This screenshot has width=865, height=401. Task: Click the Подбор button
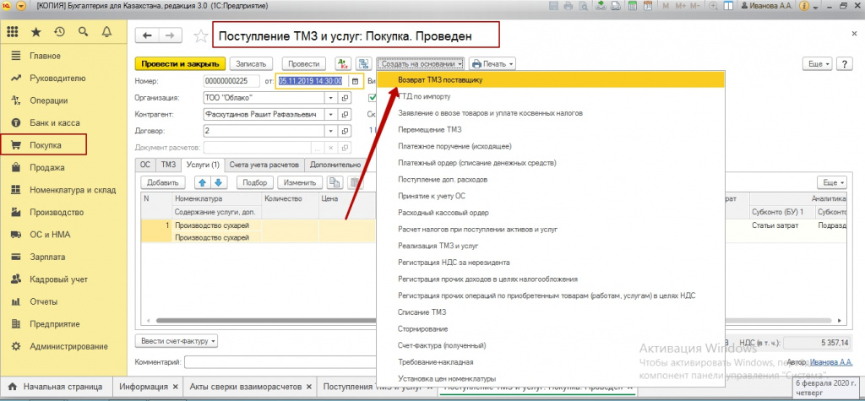tap(255, 182)
